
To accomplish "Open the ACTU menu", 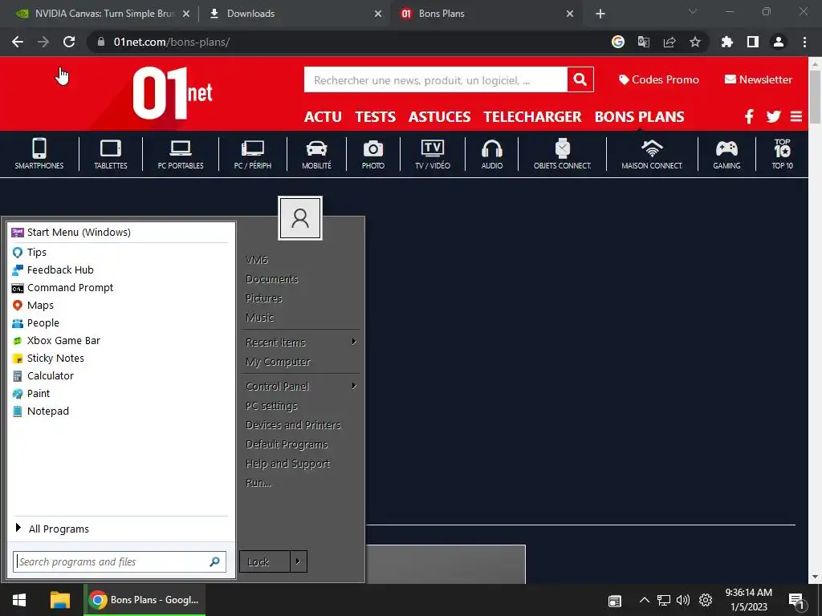I will [x=323, y=117].
